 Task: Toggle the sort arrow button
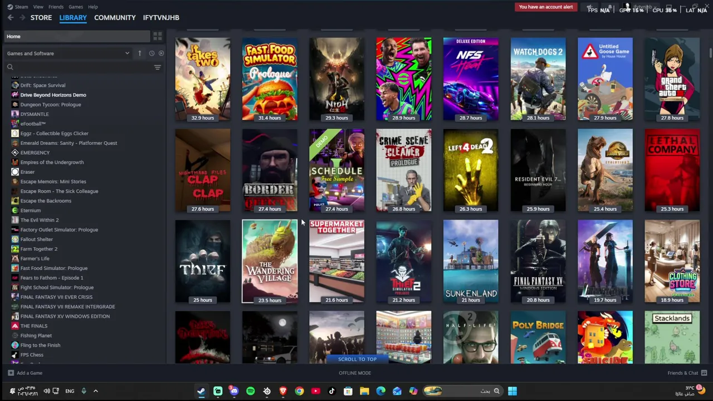point(140,53)
